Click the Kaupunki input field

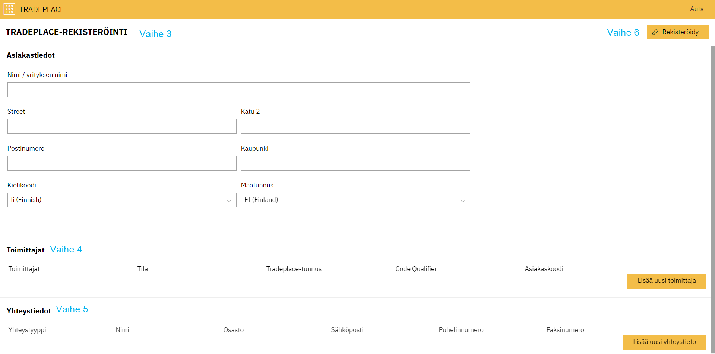click(x=355, y=163)
